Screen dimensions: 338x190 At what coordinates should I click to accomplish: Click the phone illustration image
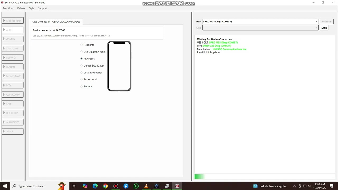point(119,66)
